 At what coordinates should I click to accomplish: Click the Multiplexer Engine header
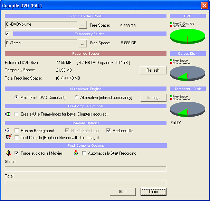tap(86, 89)
